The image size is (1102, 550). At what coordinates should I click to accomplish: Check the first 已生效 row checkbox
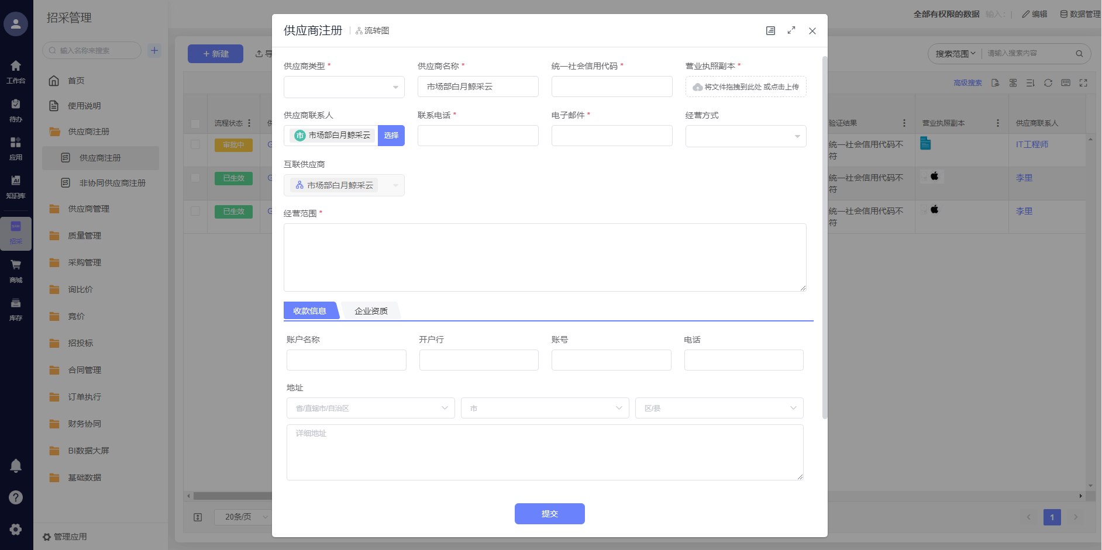[195, 178]
